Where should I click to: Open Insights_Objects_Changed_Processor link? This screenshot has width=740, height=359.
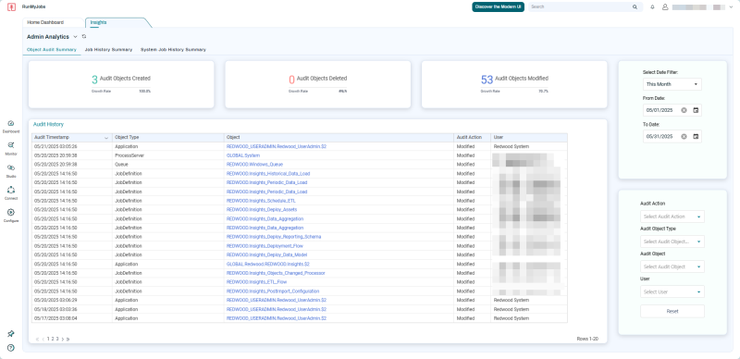[x=276, y=273]
